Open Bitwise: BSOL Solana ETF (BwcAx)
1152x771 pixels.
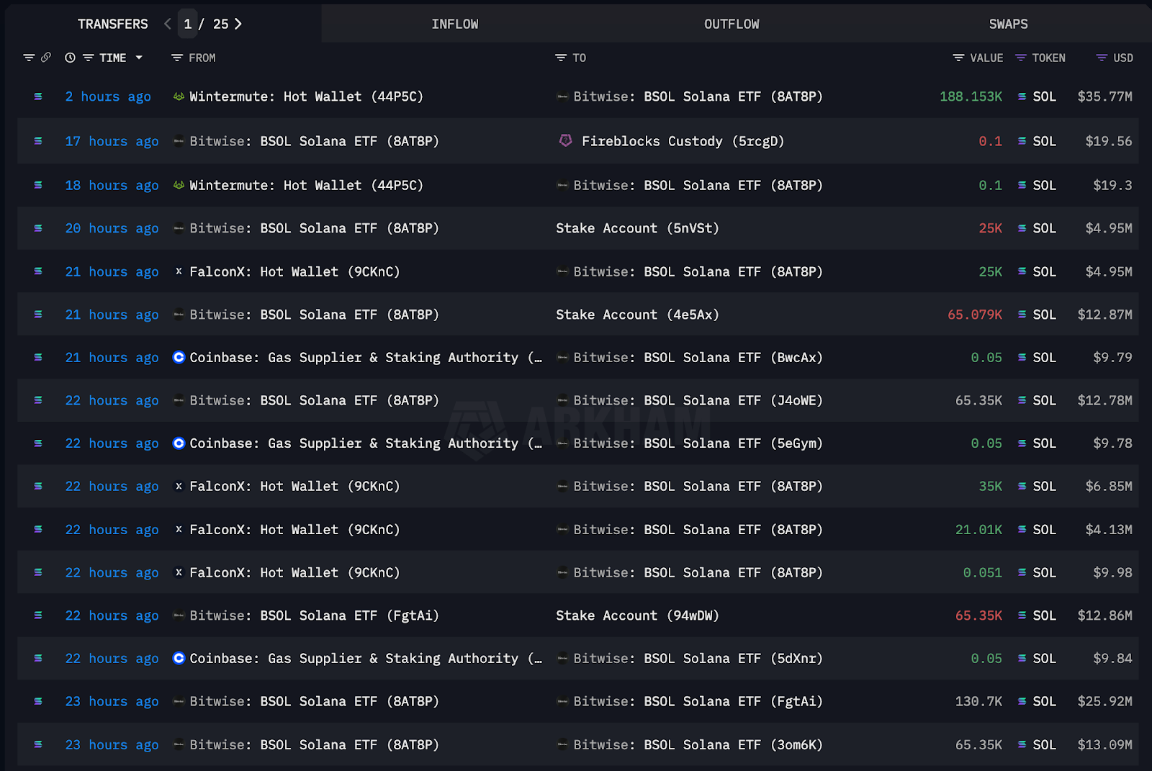[x=698, y=357]
